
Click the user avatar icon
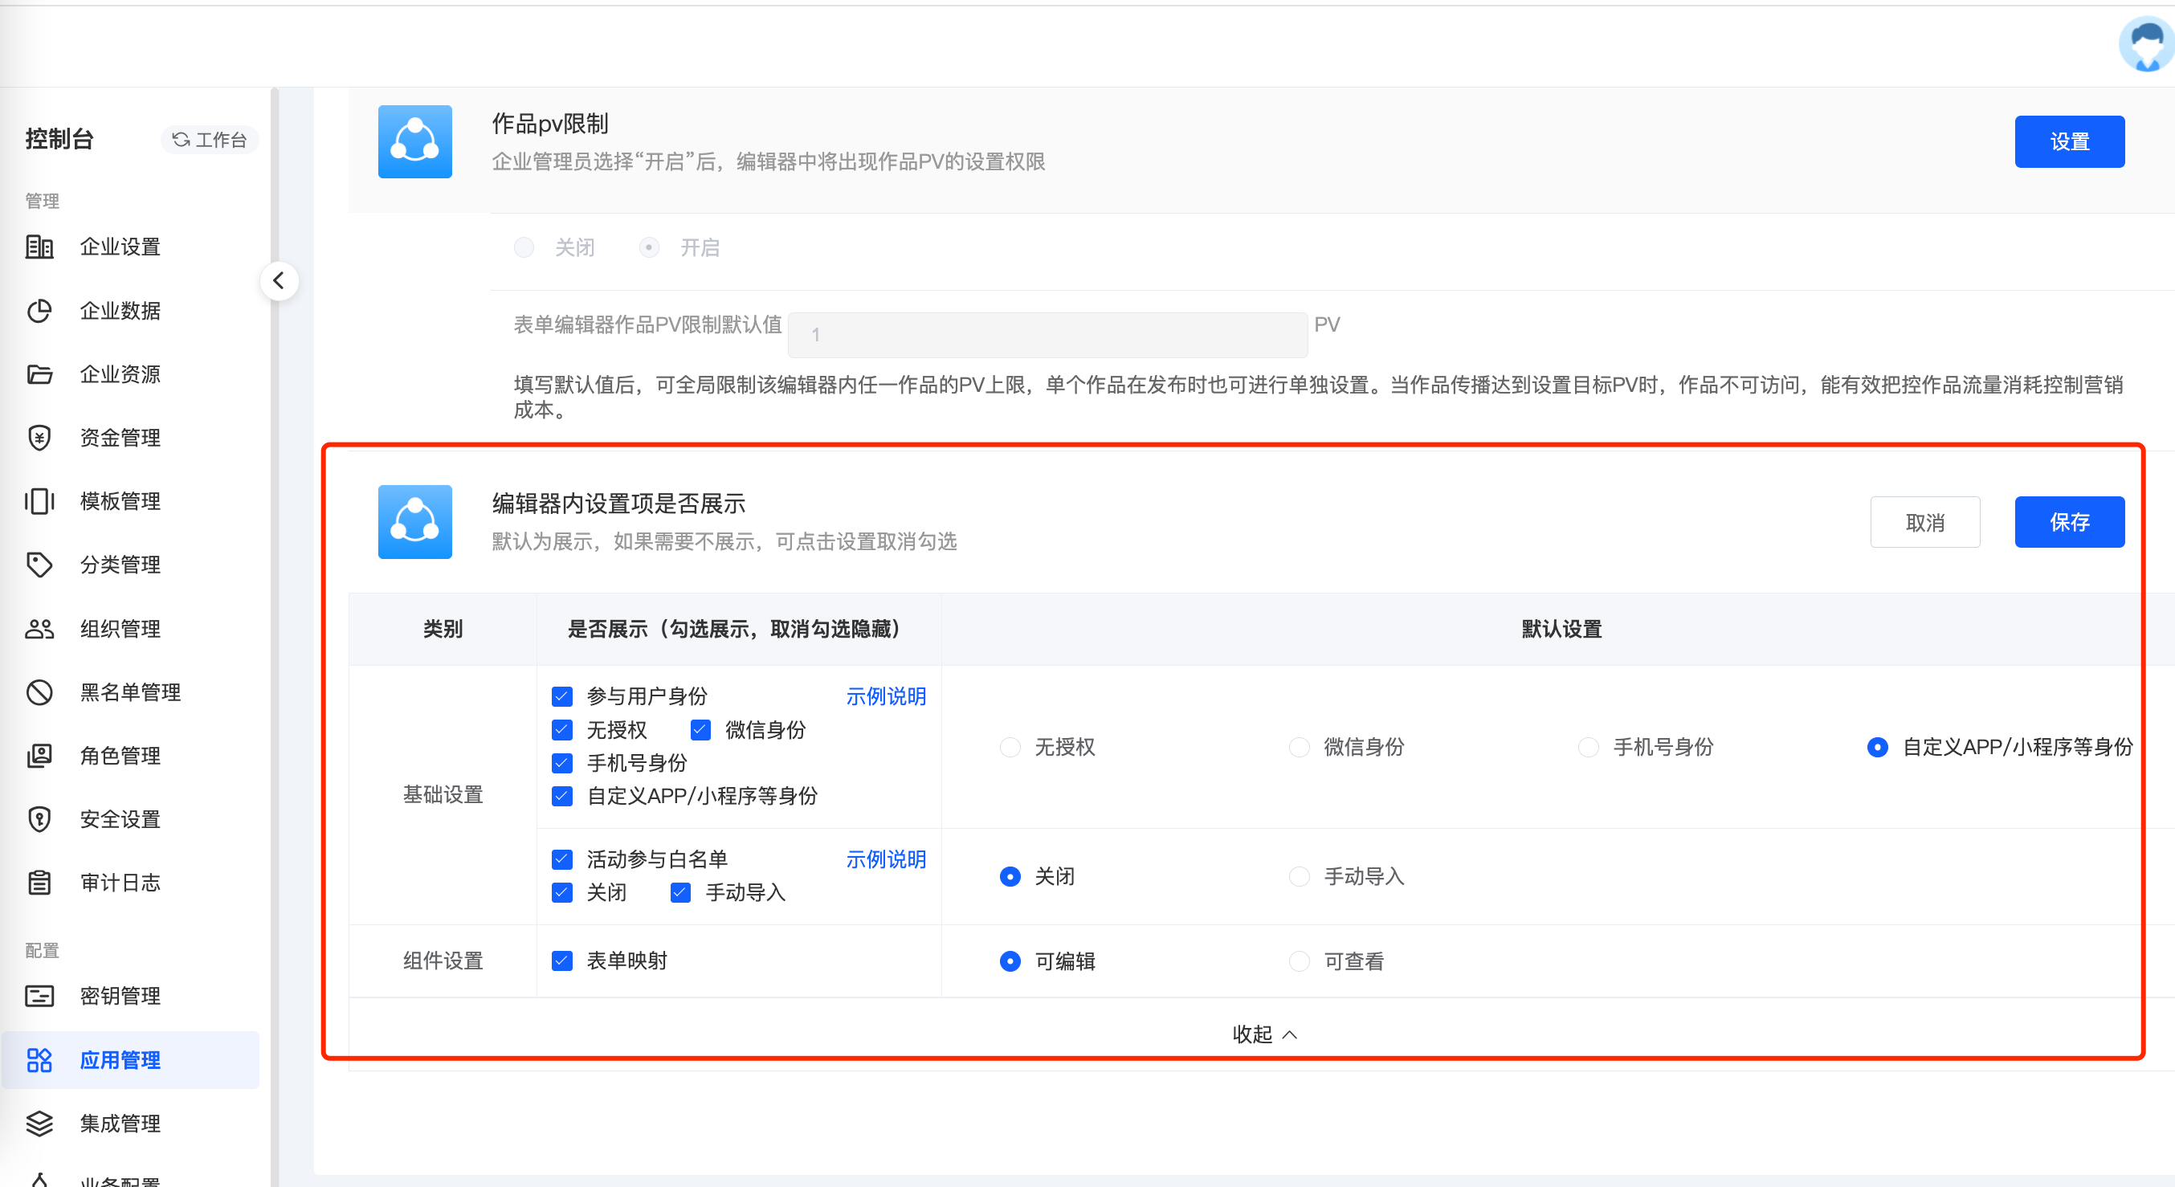pos(2145,44)
